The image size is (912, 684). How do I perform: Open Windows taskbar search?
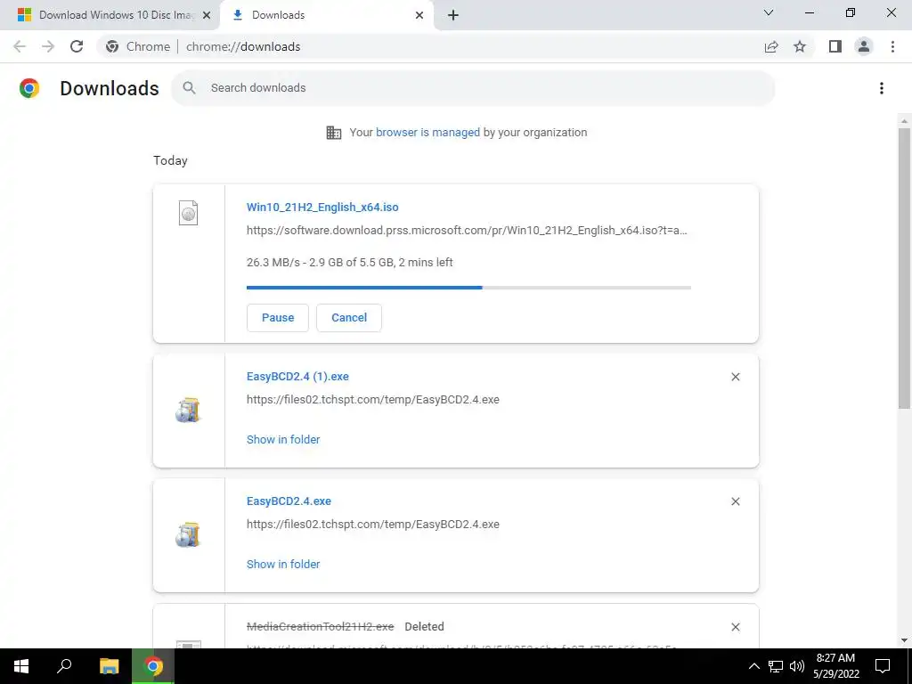point(64,666)
